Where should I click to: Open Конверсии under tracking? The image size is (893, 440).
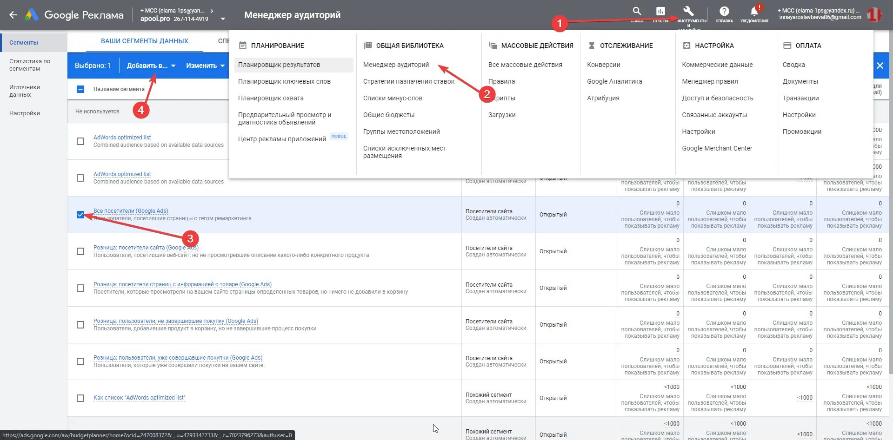pyautogui.click(x=604, y=65)
